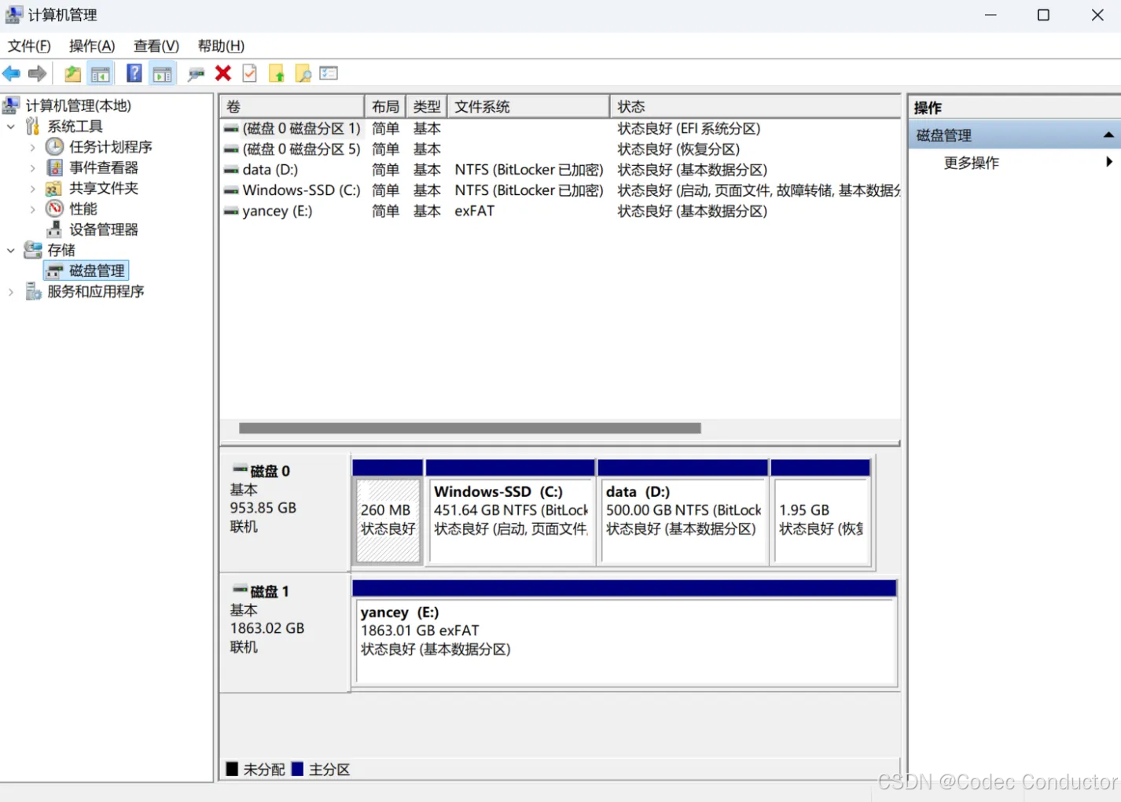Select the 性能 icon in tree
The height and width of the screenshot is (802, 1121).
coord(54,208)
